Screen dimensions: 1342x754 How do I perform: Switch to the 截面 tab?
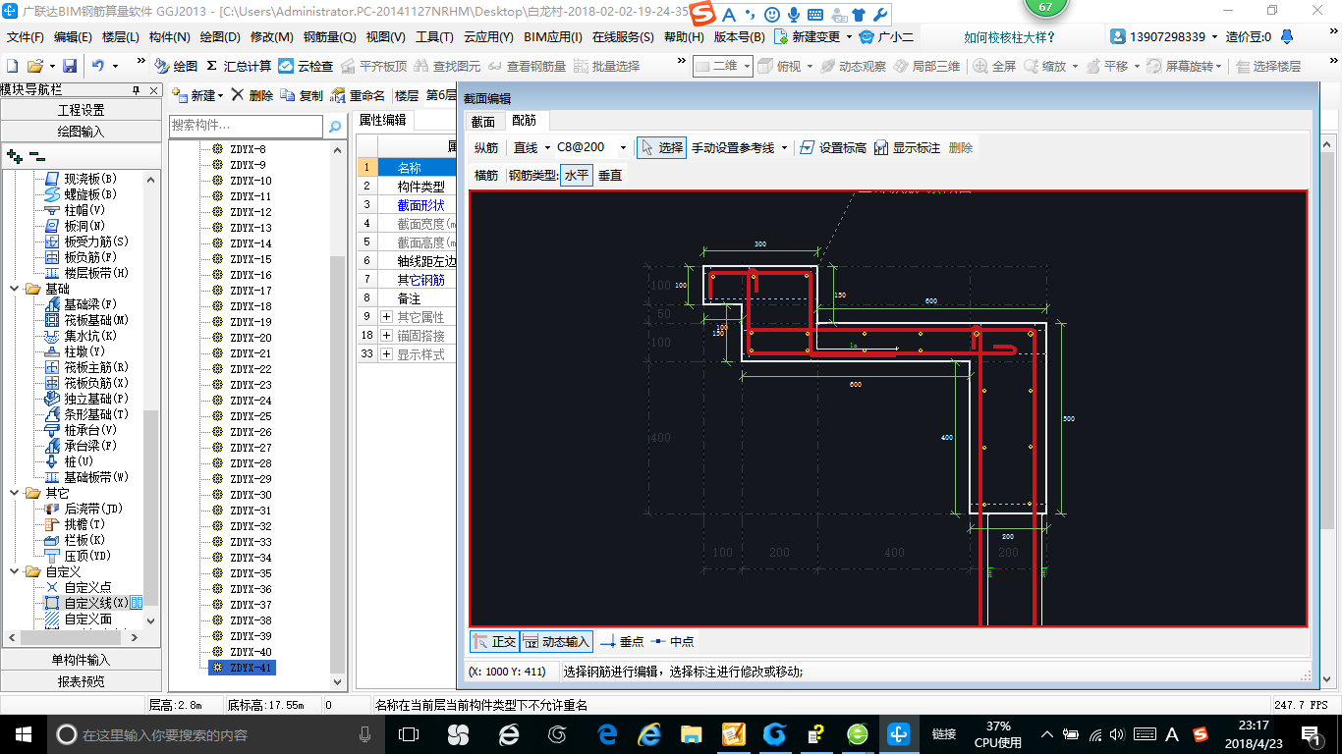point(483,122)
